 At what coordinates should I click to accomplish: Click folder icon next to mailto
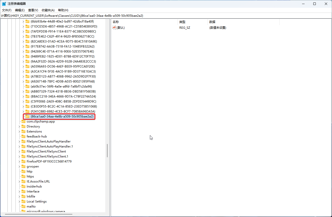[x=23, y=206]
